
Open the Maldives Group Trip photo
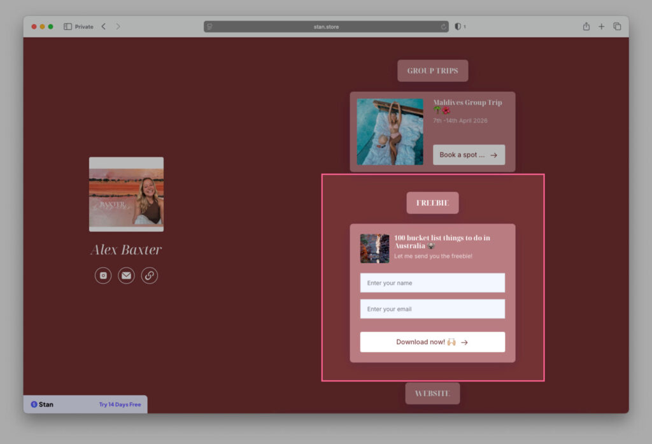[x=390, y=132]
